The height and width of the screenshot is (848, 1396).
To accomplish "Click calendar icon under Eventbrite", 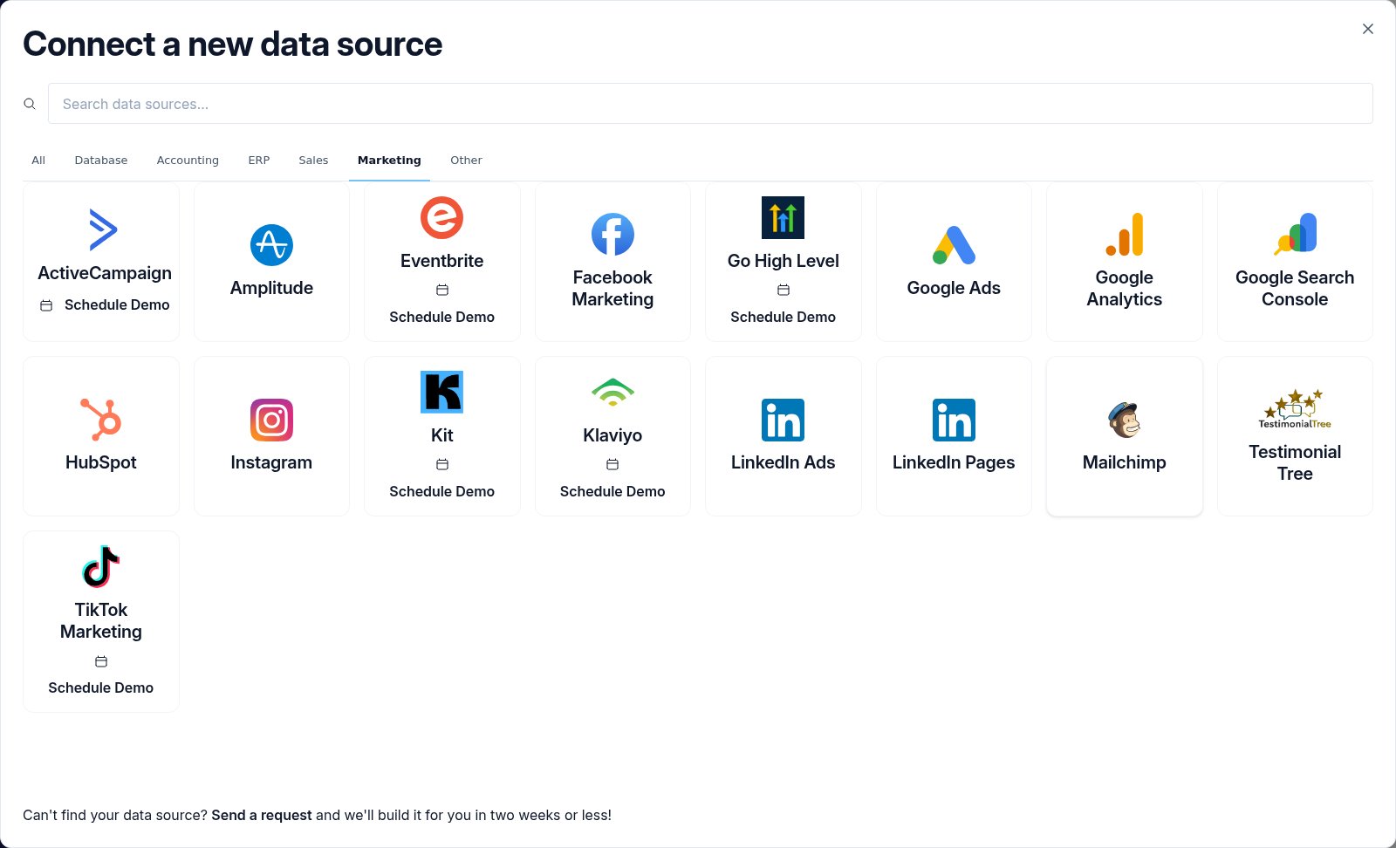I will (442, 290).
